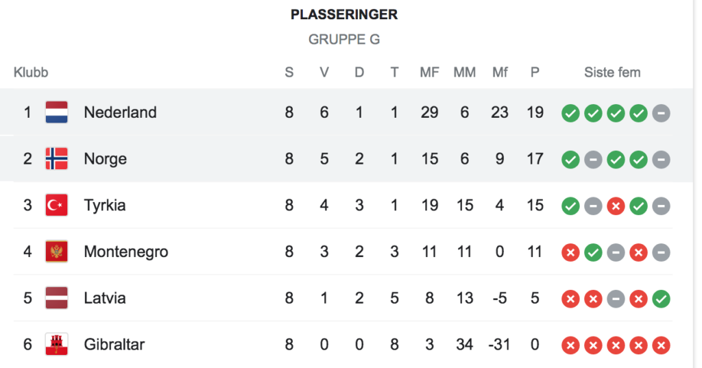The width and height of the screenshot is (702, 368).
Task: Click Nederland's grey draw icon
Action: (661, 113)
